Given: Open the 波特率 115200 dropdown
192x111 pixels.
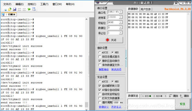Looking at the screenshot, I should tap(121, 17).
